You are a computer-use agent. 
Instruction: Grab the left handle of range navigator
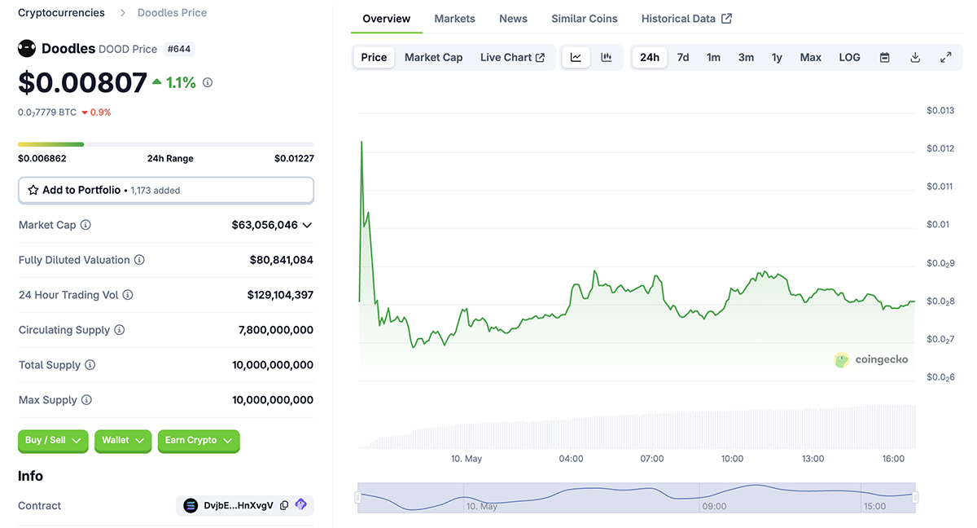[357, 497]
